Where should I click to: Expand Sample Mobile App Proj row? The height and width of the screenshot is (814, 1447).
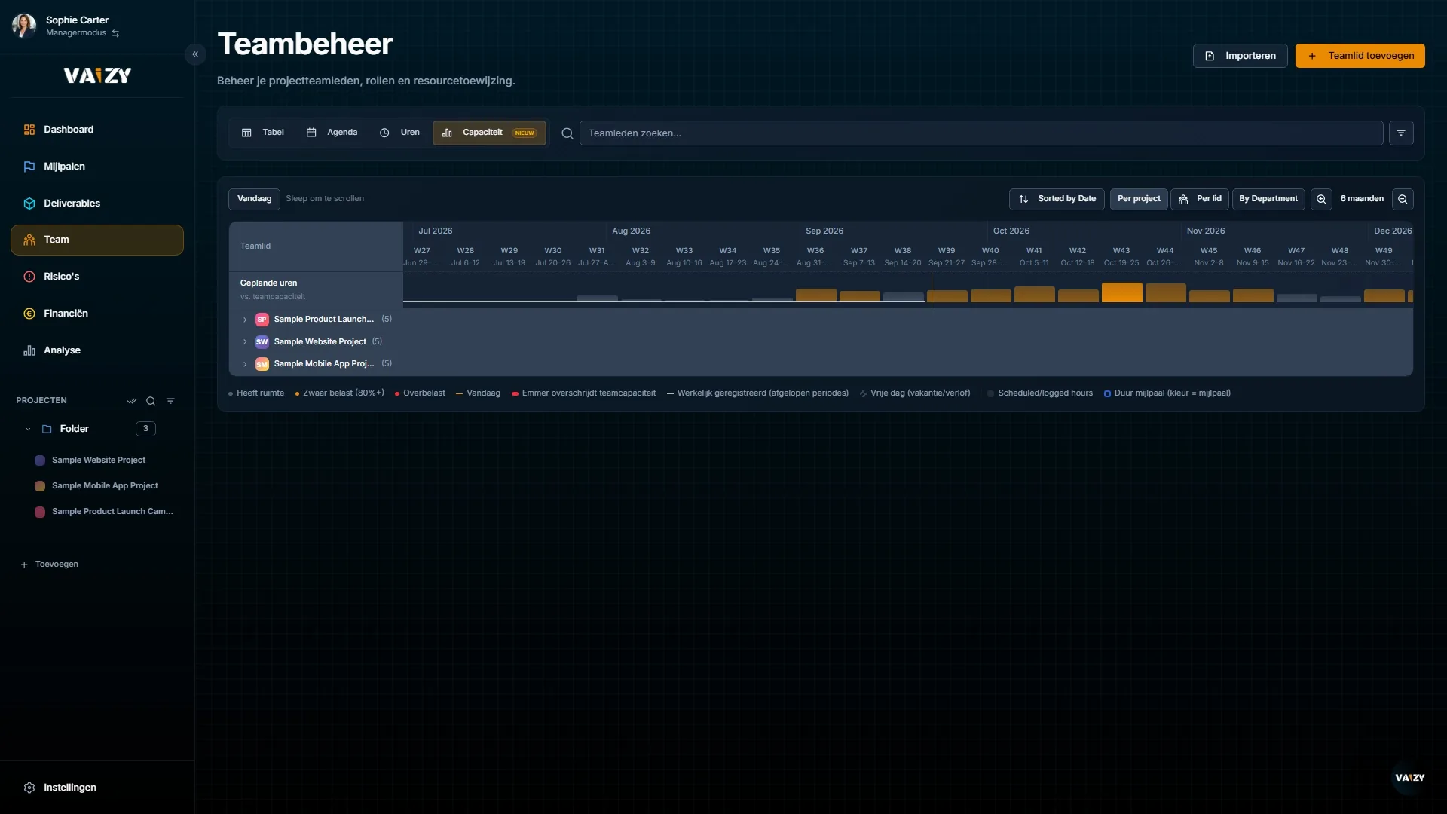(x=245, y=364)
